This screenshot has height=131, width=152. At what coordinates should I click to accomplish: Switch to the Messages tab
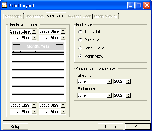13,16
